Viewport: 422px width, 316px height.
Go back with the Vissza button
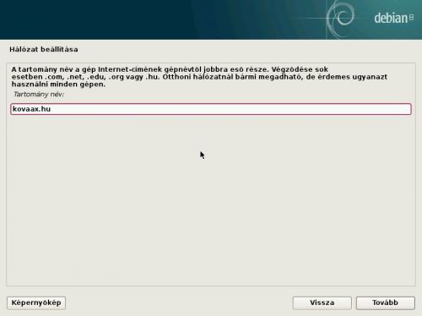coord(322,303)
